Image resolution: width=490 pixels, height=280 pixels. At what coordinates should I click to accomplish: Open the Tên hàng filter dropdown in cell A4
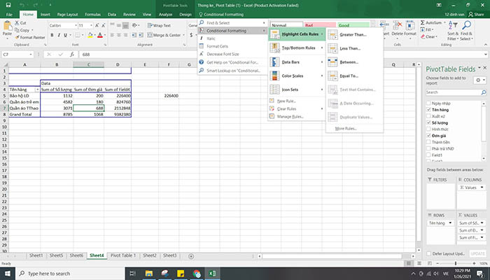tap(38, 90)
